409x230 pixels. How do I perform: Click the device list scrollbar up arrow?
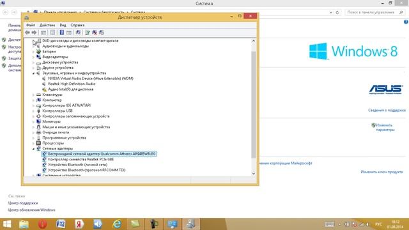(254, 41)
